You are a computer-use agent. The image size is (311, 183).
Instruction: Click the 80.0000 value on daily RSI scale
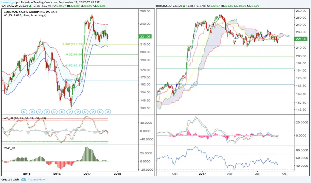pos(302,150)
